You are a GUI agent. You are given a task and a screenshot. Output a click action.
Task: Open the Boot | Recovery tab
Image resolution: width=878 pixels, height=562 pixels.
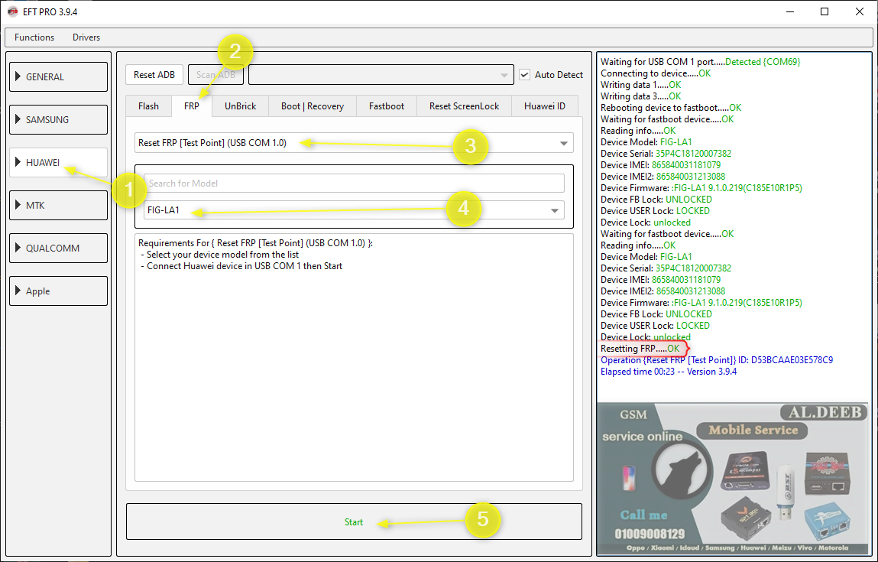tap(313, 106)
